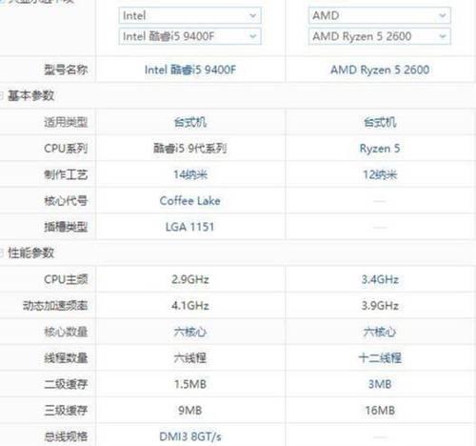This screenshot has height=446, width=476.
Task: Click the 十二线程 thread count link
Action: pyautogui.click(x=380, y=358)
